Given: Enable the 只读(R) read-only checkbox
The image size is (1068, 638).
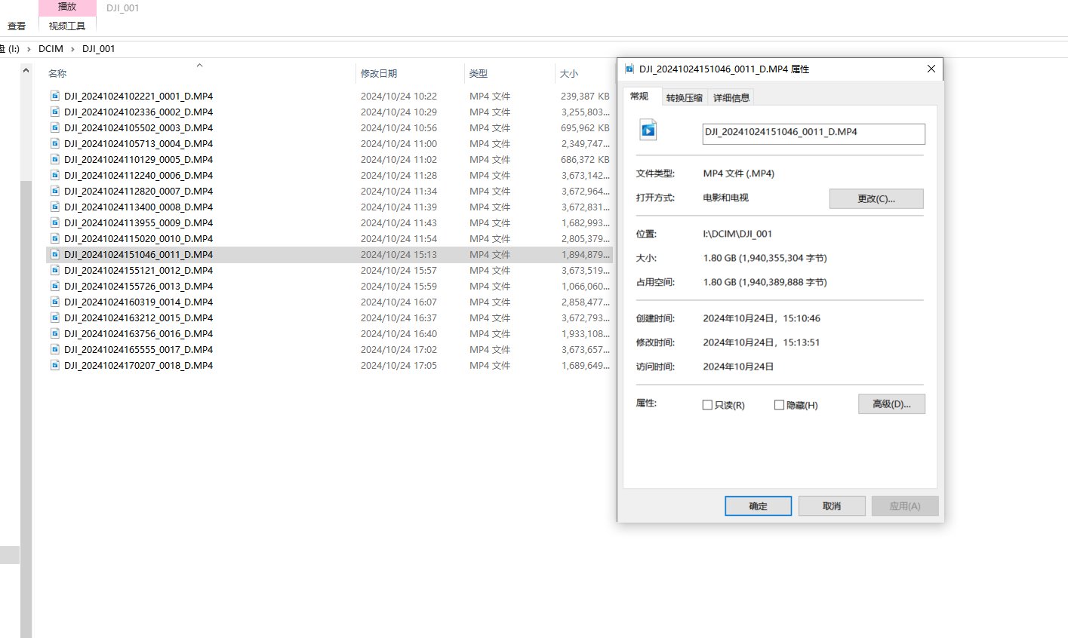Looking at the screenshot, I should pos(707,405).
